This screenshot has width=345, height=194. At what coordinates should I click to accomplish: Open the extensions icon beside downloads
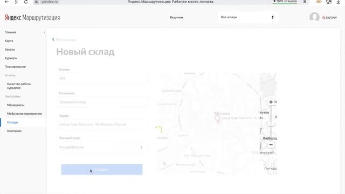click(329, 2)
